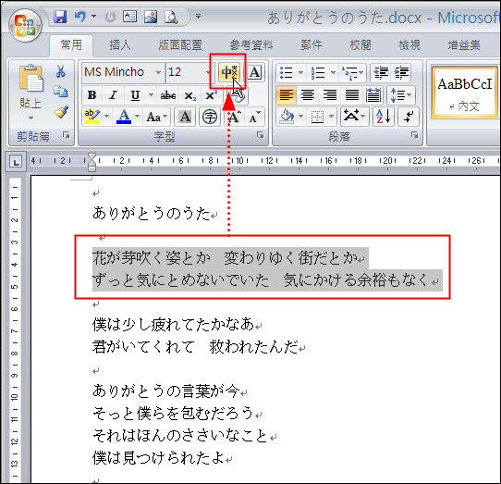
Task: Open the multilevel list menu
Action: [x=352, y=72]
